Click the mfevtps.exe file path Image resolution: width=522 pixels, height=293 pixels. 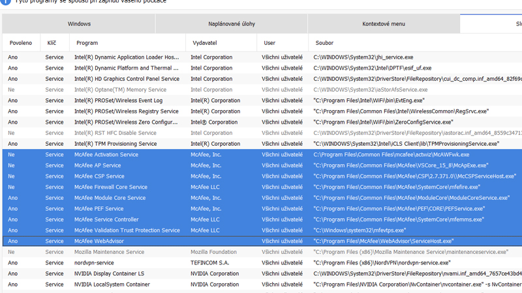tap(360, 230)
